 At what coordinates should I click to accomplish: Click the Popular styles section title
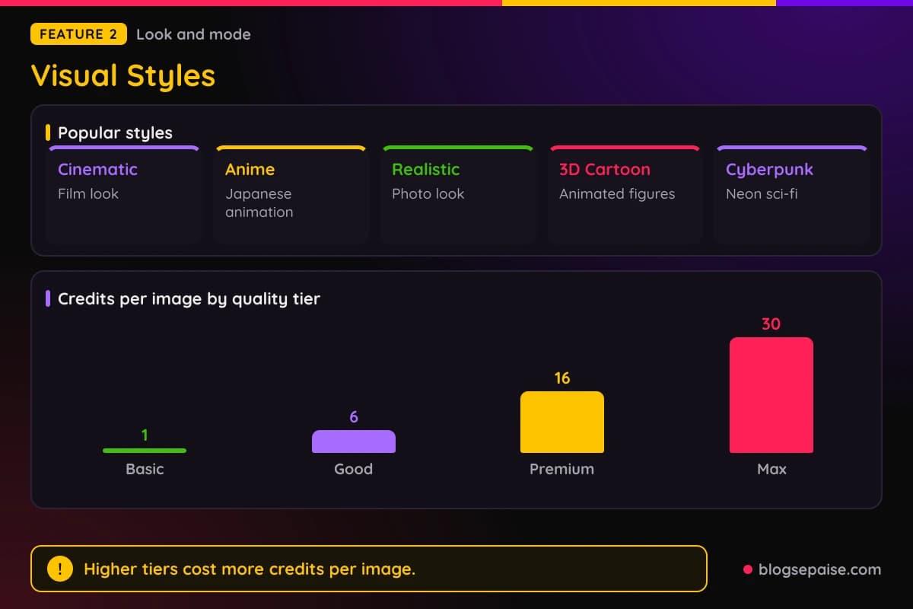pyautogui.click(x=115, y=132)
